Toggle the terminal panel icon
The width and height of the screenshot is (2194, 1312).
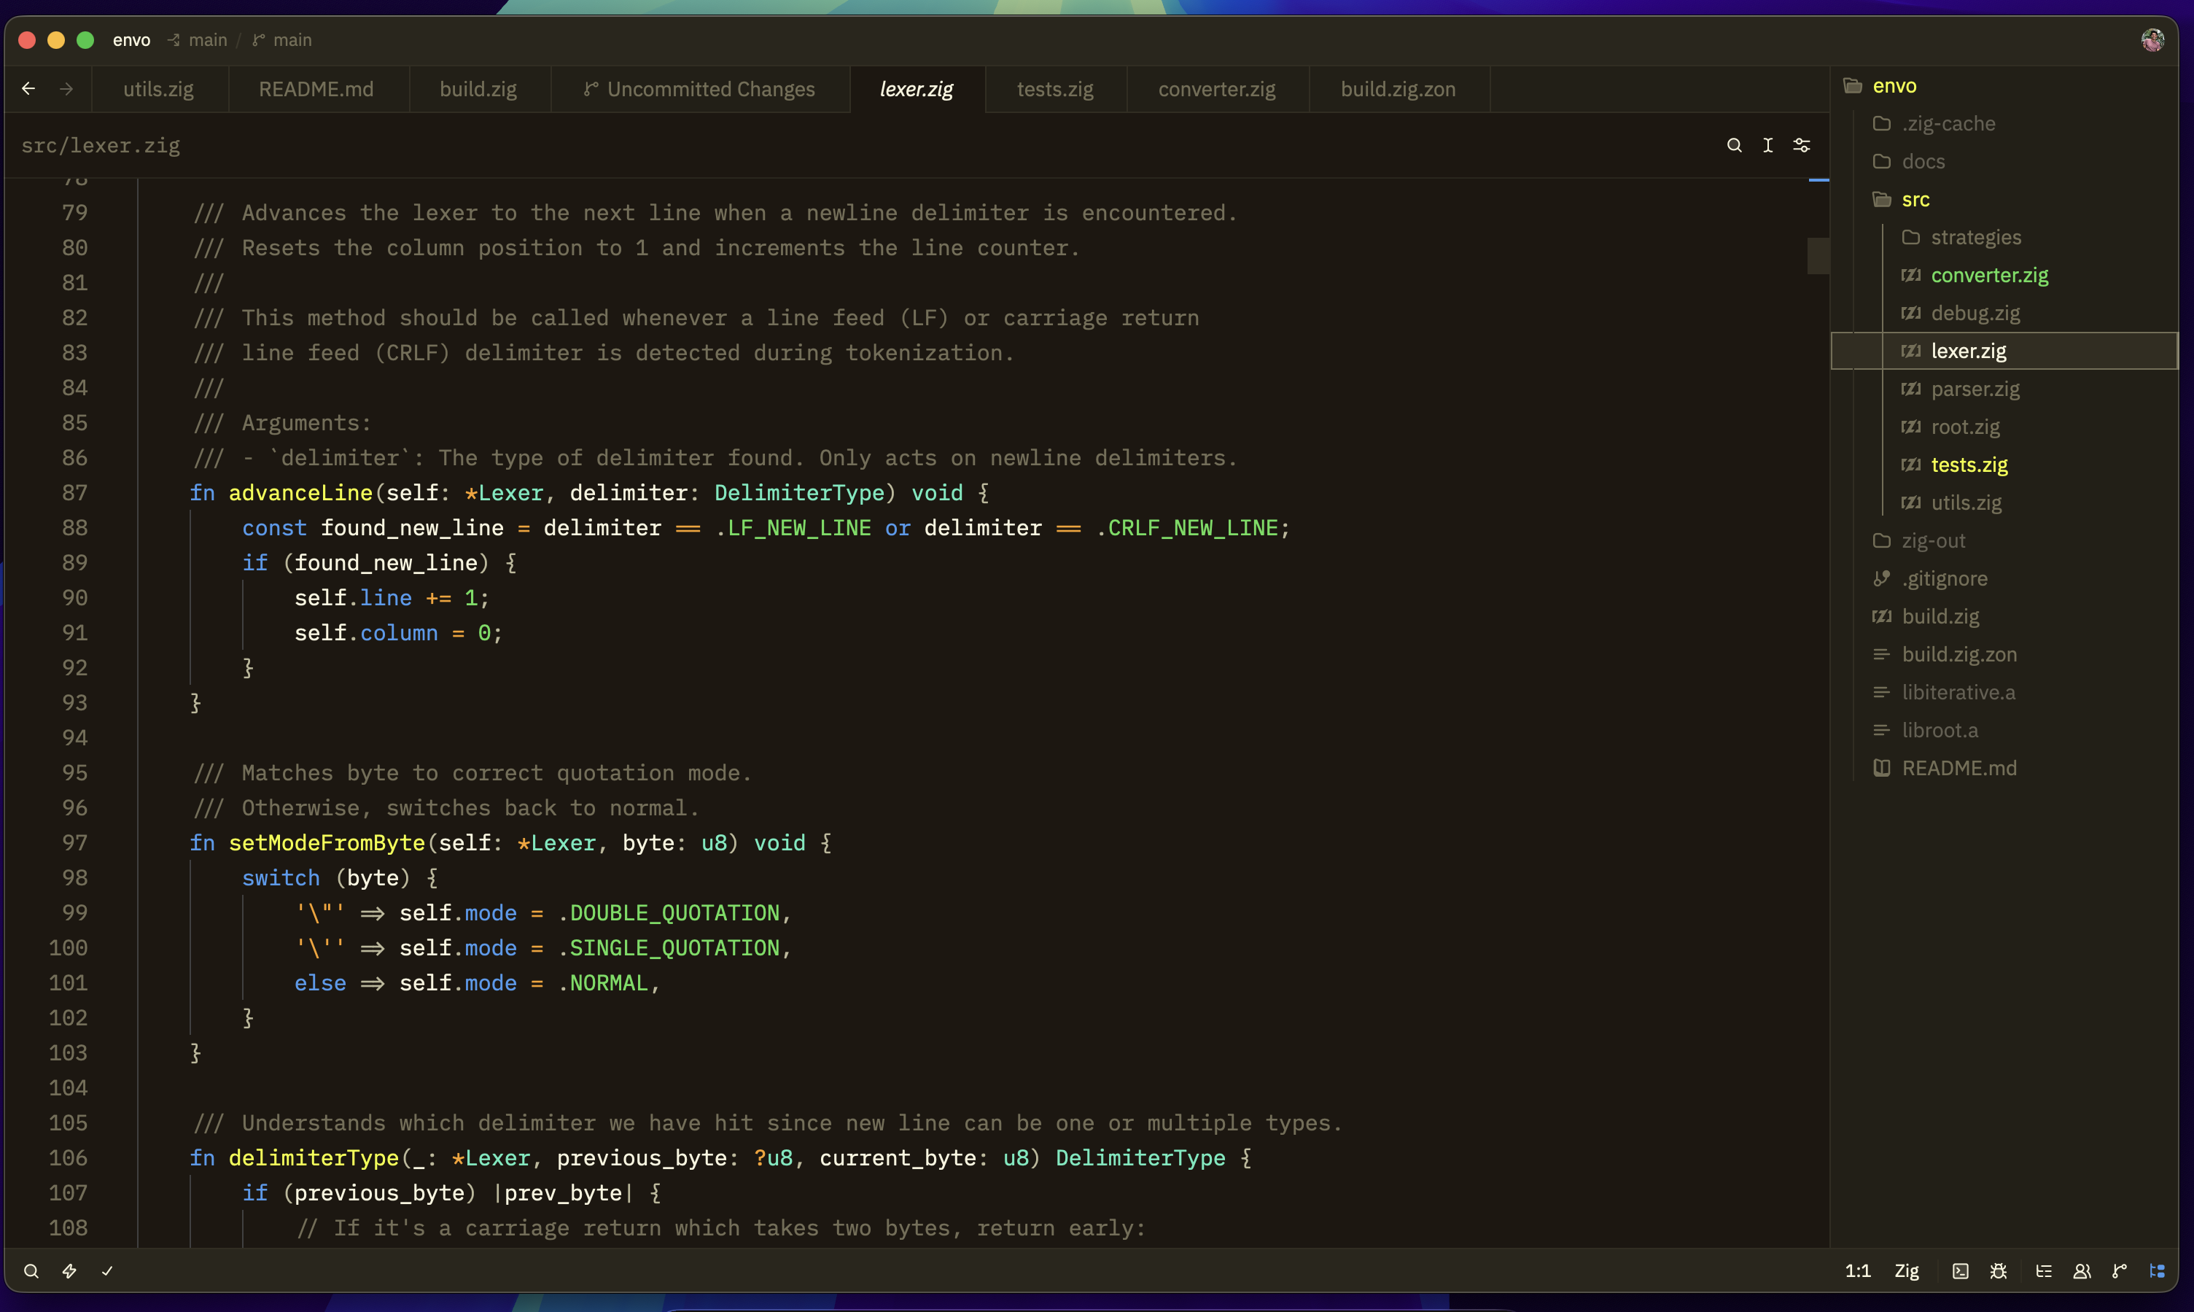click(1961, 1270)
